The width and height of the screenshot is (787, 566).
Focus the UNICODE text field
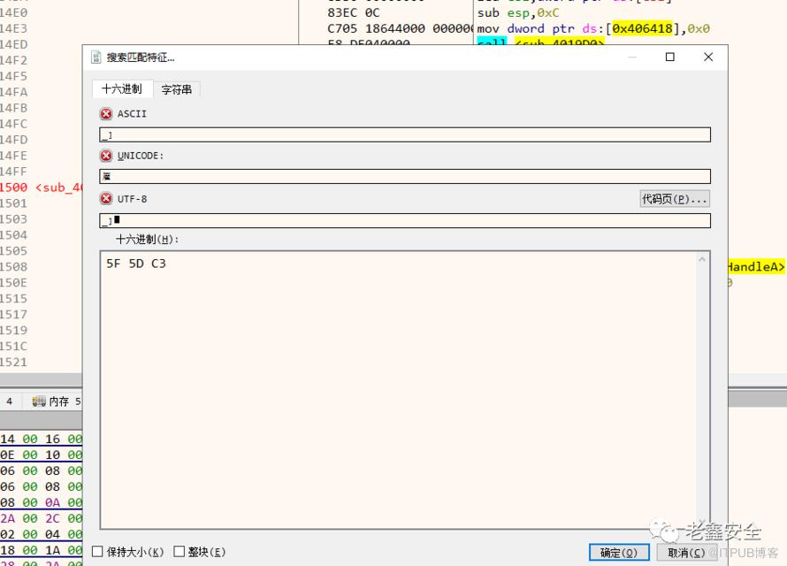[x=404, y=177]
